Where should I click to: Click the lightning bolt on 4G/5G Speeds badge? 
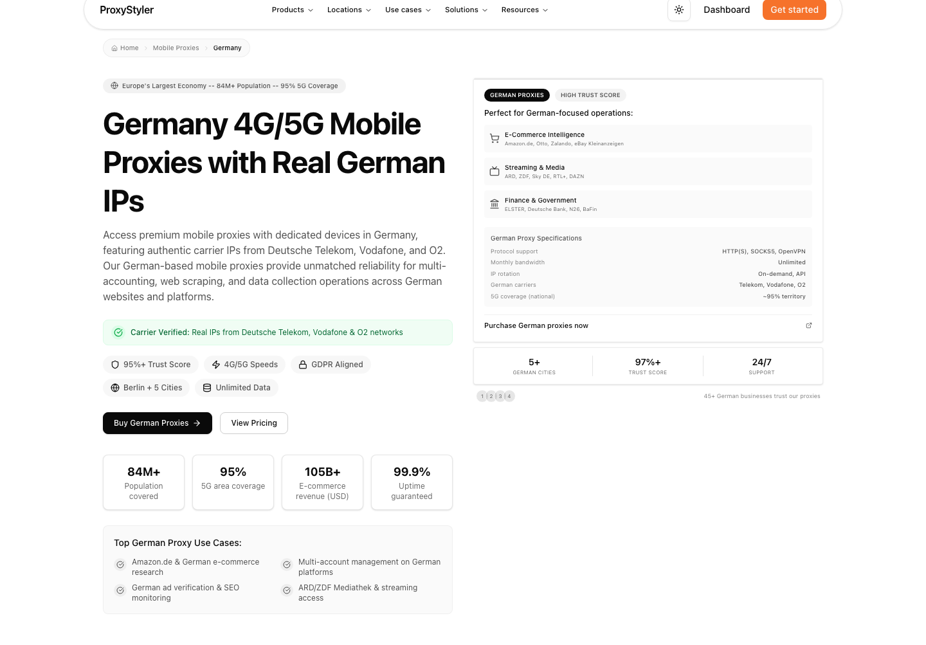(216, 365)
